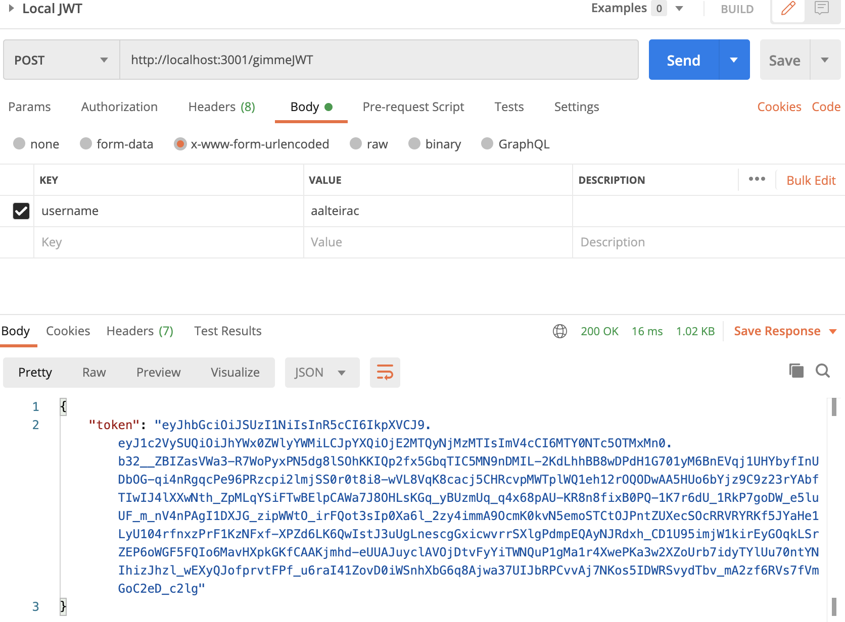Open search within the response viewer
The height and width of the screenshot is (622, 845).
[823, 371]
